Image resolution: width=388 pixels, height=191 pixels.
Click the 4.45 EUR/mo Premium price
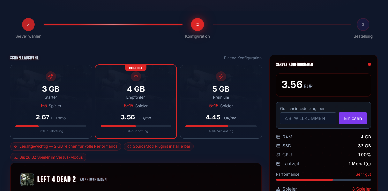coord(221,117)
